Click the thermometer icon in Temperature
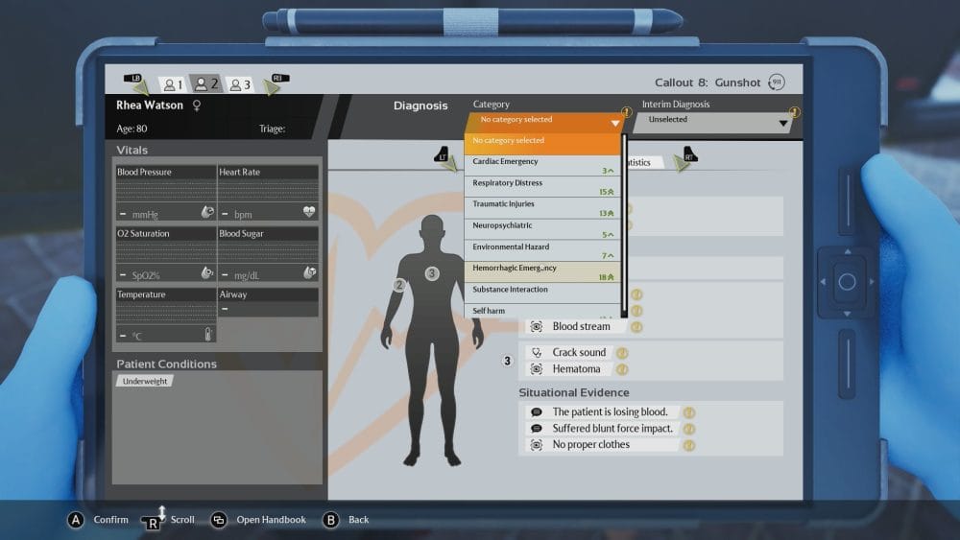 [x=207, y=334]
